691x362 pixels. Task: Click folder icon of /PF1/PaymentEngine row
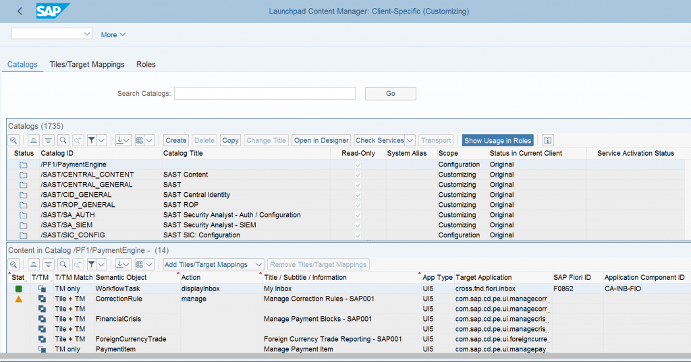(23, 164)
